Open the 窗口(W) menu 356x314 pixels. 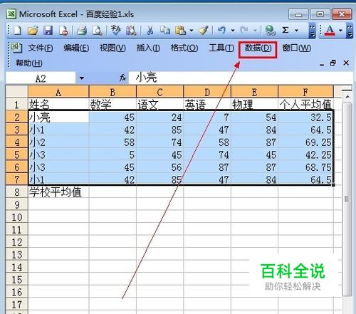point(296,48)
